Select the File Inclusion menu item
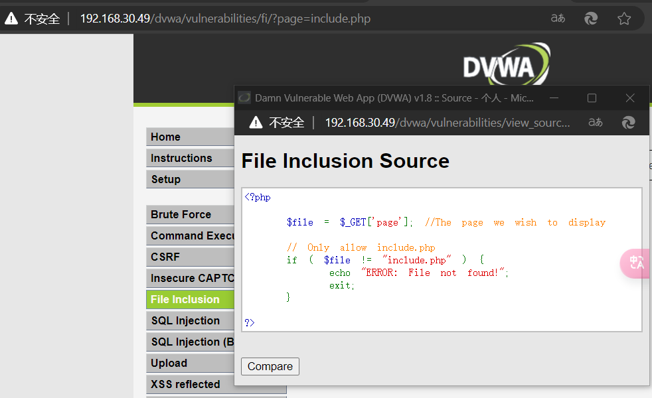This screenshot has width=652, height=398. tap(191, 299)
